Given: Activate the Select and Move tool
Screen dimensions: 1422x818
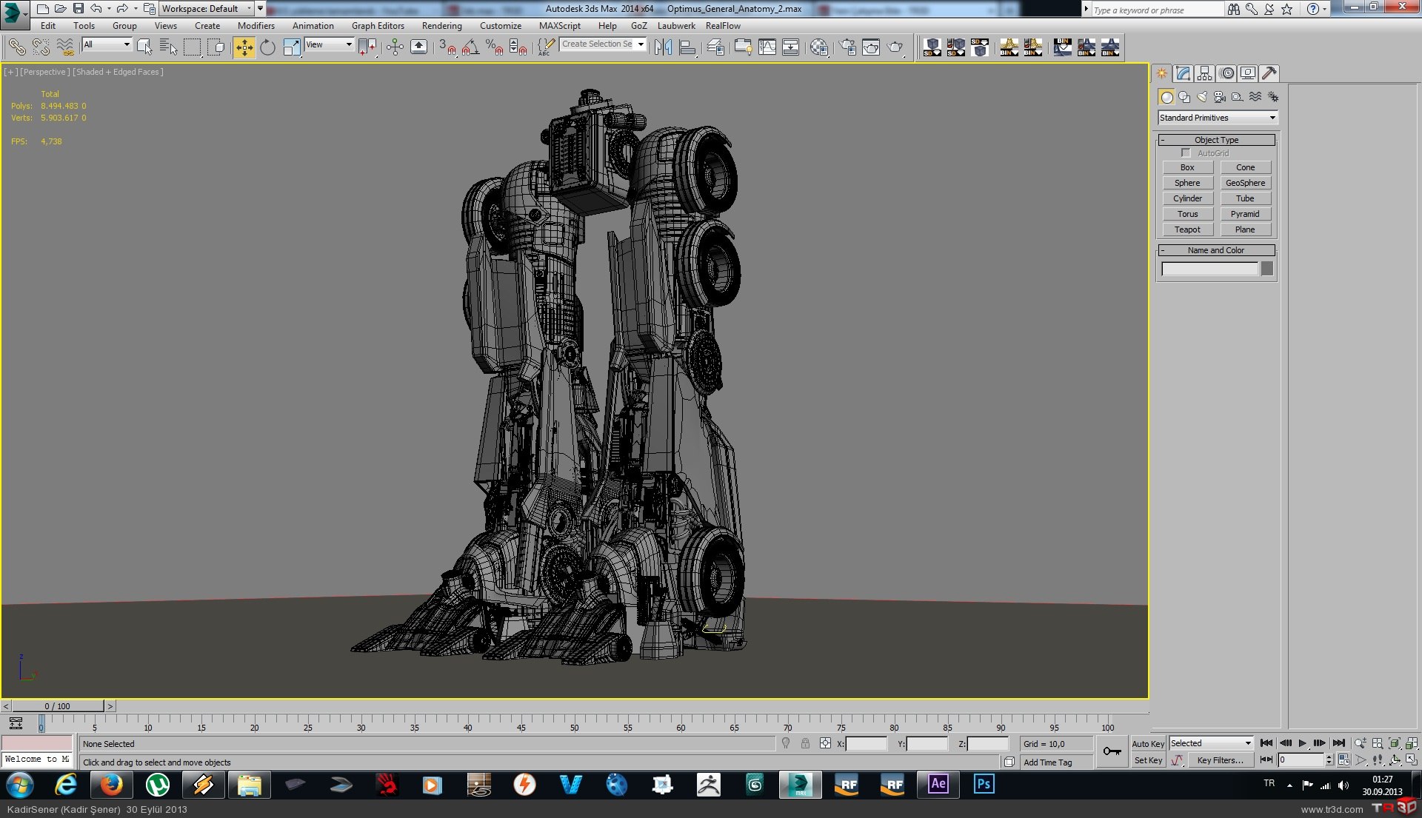Looking at the screenshot, I should (x=244, y=47).
